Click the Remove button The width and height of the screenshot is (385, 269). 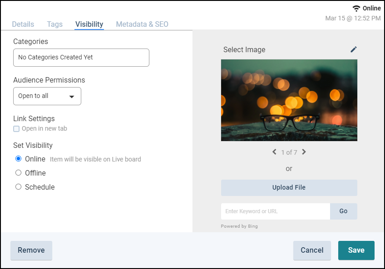point(31,250)
